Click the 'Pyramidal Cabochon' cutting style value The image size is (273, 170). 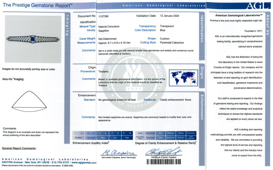[x=172, y=43]
